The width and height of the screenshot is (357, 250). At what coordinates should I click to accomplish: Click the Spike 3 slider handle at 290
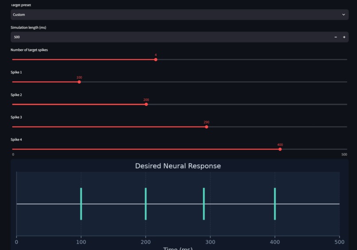(x=206, y=127)
